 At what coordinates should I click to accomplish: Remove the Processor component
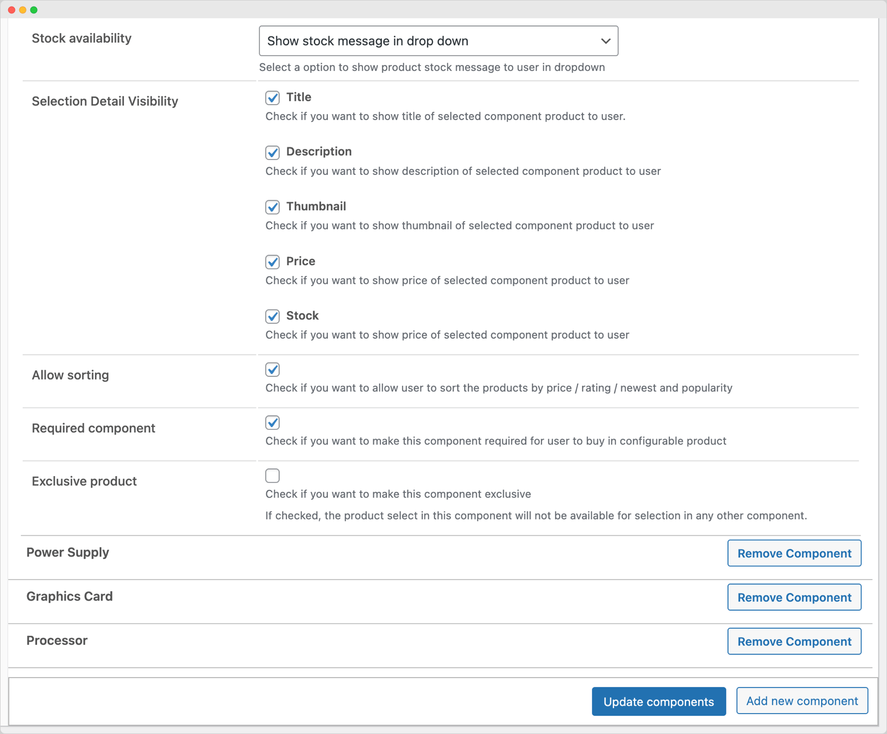pyautogui.click(x=794, y=641)
